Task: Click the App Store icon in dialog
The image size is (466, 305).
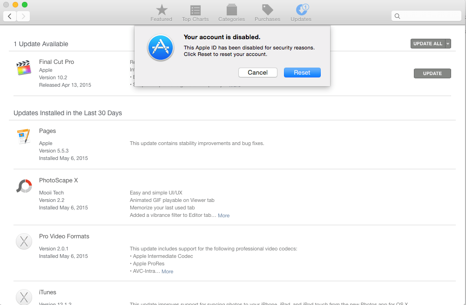Action: 161,48
